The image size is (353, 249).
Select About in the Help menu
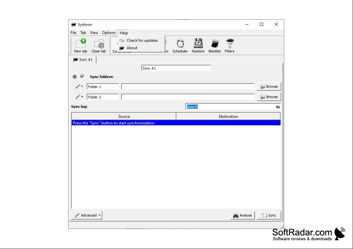tap(141, 48)
